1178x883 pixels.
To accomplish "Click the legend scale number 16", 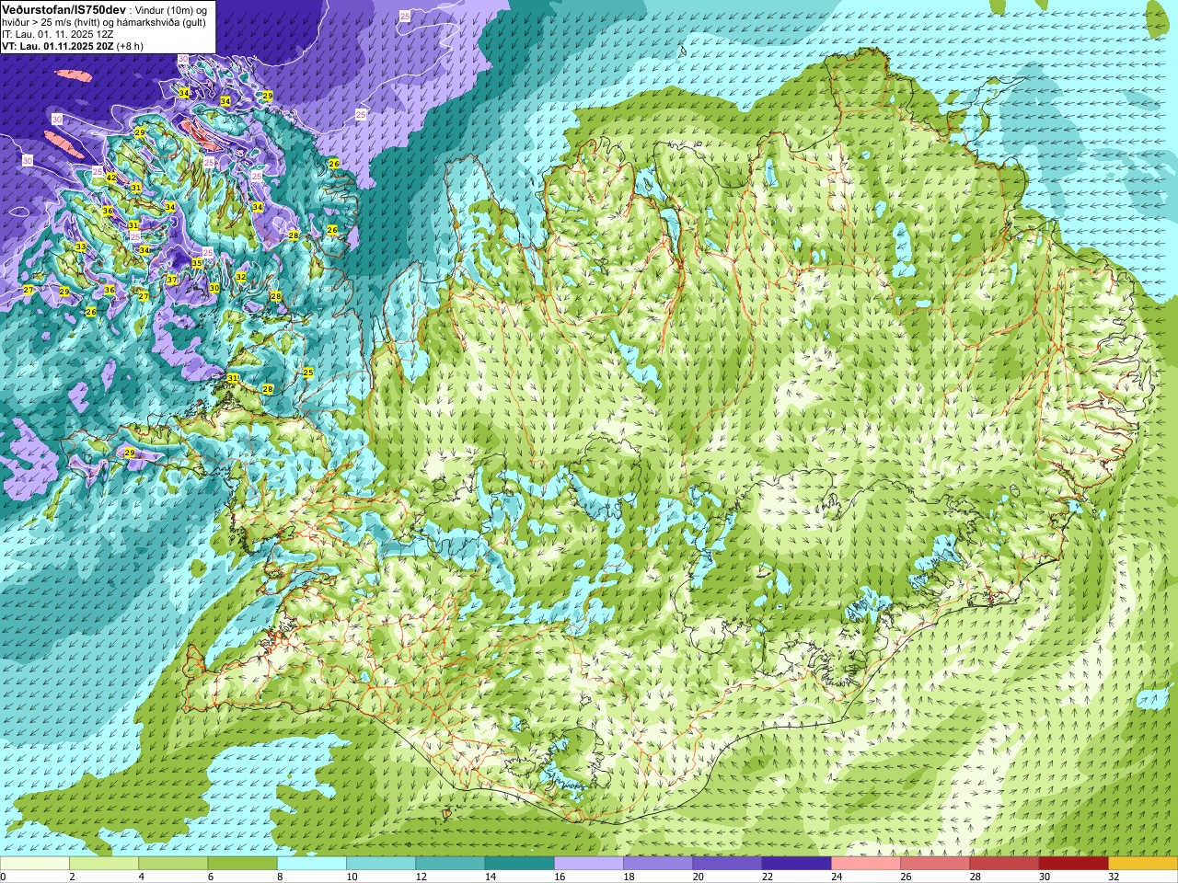I will click(560, 877).
